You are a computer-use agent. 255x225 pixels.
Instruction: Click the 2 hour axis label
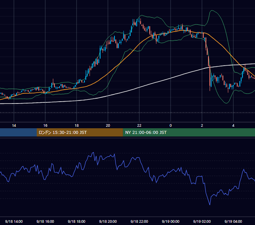point(202,126)
